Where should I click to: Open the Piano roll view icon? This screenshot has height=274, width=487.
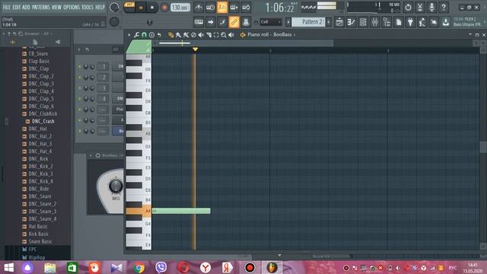[x=352, y=22]
